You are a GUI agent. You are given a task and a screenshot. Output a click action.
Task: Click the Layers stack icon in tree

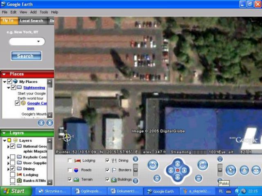pos(16,140)
